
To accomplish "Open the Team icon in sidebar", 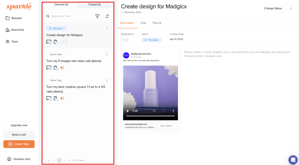I will point(7,42).
